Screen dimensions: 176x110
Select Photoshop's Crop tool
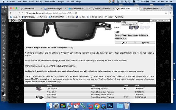click(x=4, y=33)
